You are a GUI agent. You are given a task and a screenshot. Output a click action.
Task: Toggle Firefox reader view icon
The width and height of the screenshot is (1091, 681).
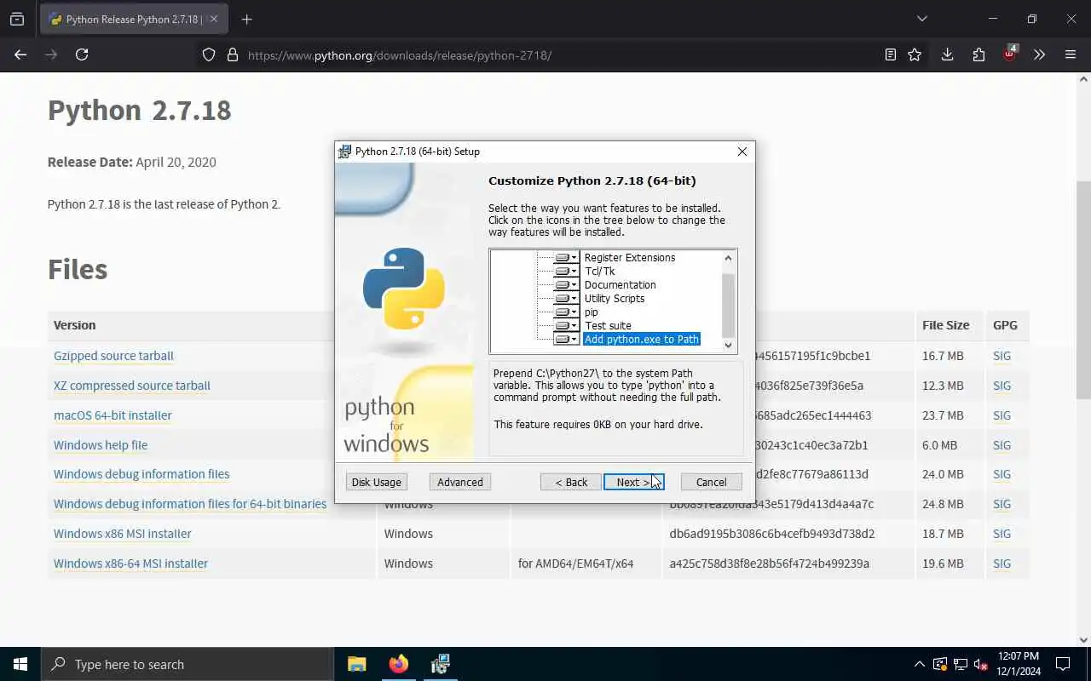(x=890, y=54)
